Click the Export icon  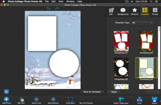pyautogui.click(x=154, y=99)
